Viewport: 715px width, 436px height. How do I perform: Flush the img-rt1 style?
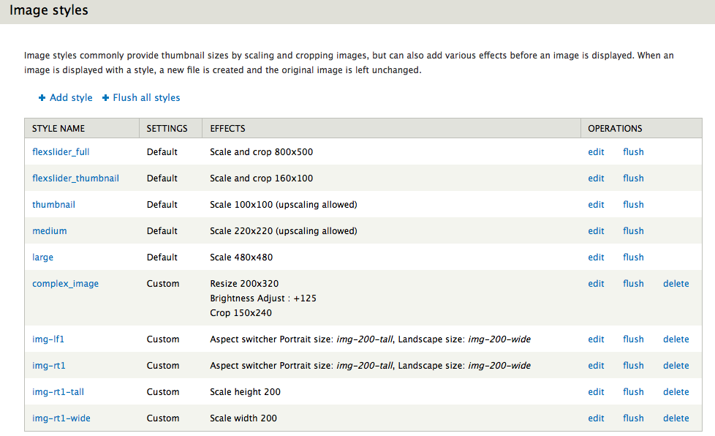633,365
